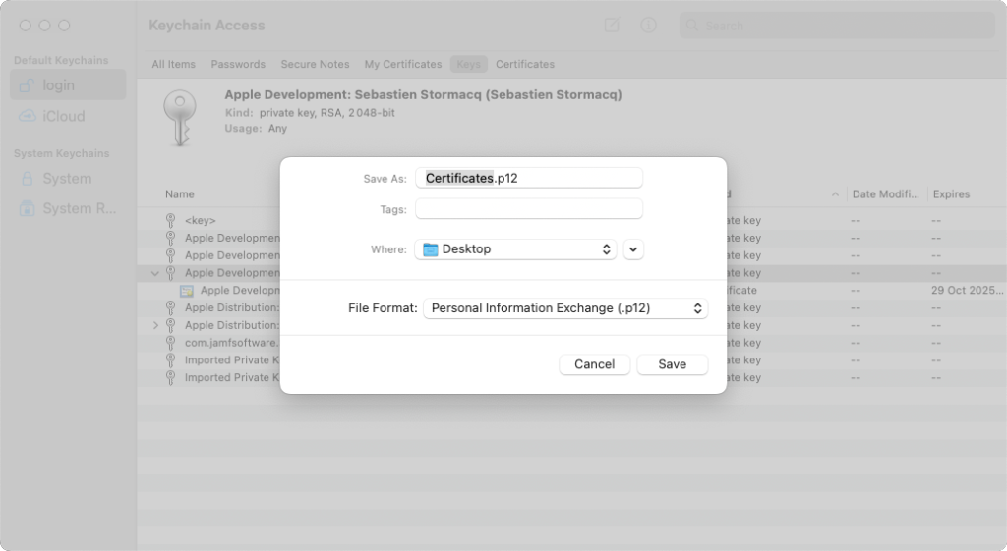The height and width of the screenshot is (551, 1007).
Task: Sort by the Expires column header
Action: tap(951, 193)
